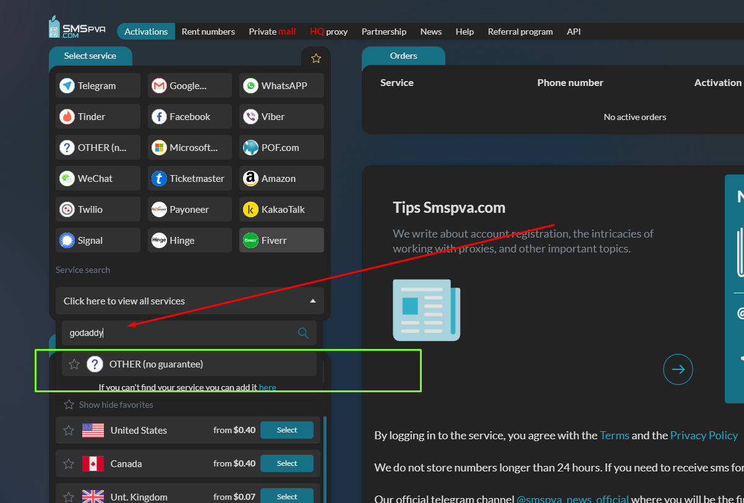Pick the Microsoft service
This screenshot has height=503, width=744.
pyautogui.click(x=190, y=147)
